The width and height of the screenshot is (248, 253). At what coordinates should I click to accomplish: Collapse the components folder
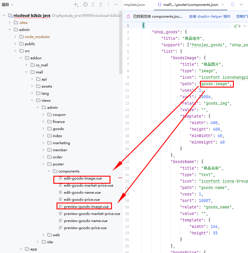click(x=49, y=171)
